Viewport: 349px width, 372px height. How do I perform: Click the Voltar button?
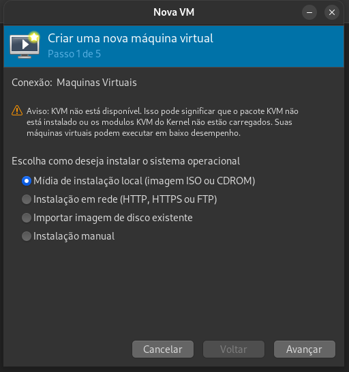234,349
